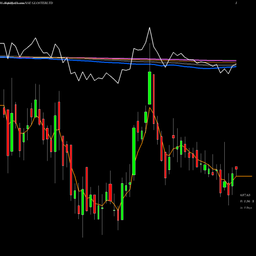256x256 pixels.
Task: Click the last small red candlestick on the right
Action: click(x=236, y=168)
